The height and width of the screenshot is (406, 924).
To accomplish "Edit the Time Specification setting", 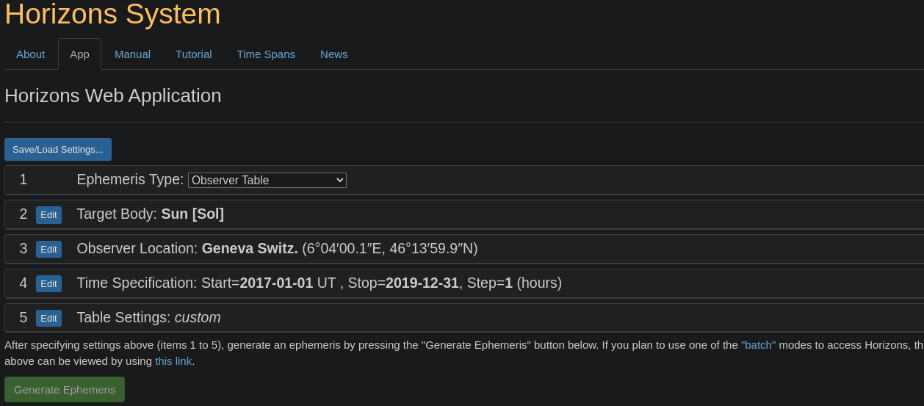I will pos(48,283).
